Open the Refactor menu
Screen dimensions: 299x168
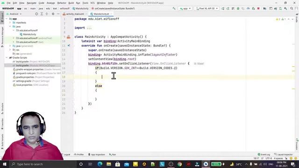(62, 3)
